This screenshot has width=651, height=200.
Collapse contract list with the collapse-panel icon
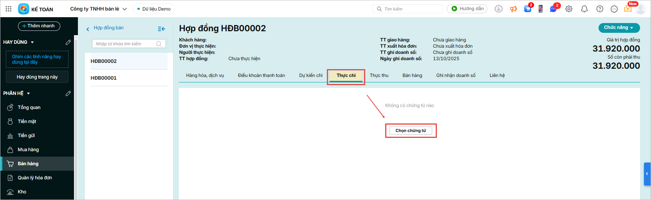click(161, 29)
